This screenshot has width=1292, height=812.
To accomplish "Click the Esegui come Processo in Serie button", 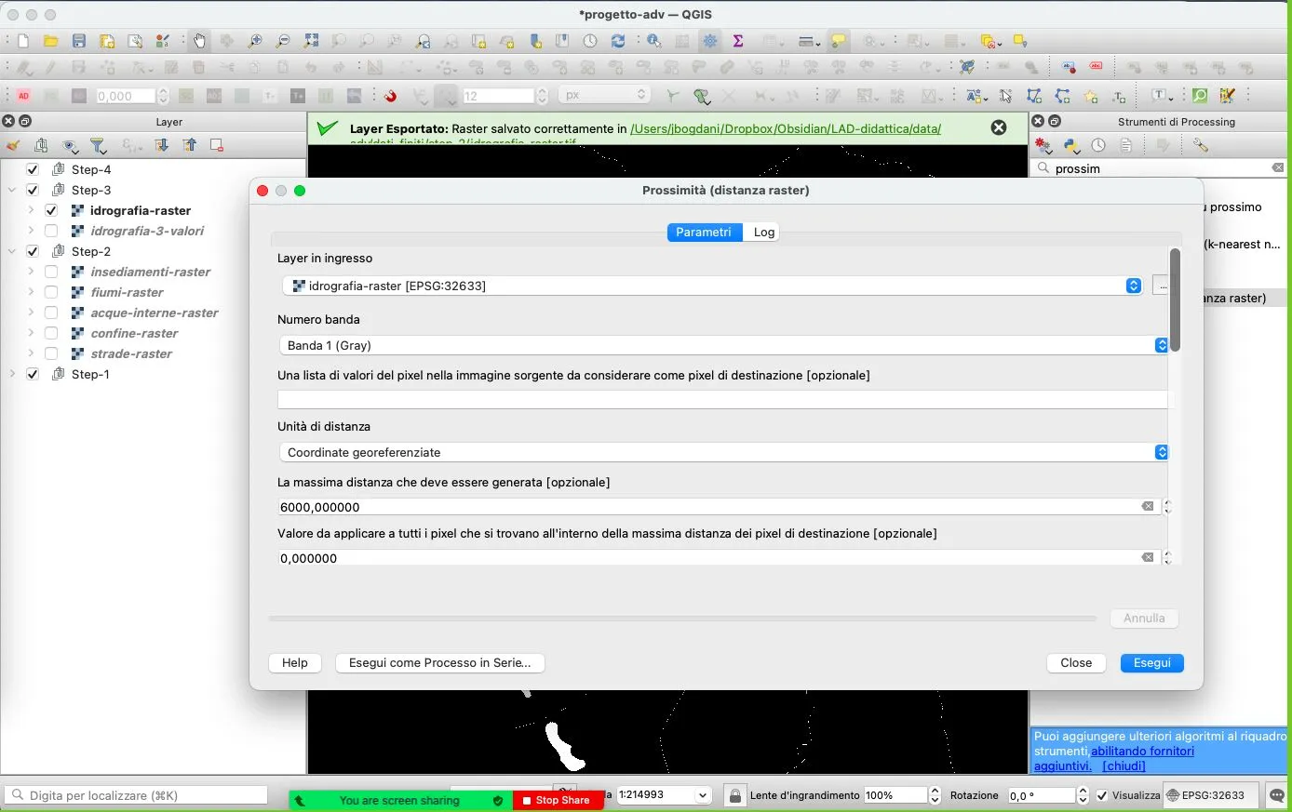I will click(x=439, y=663).
